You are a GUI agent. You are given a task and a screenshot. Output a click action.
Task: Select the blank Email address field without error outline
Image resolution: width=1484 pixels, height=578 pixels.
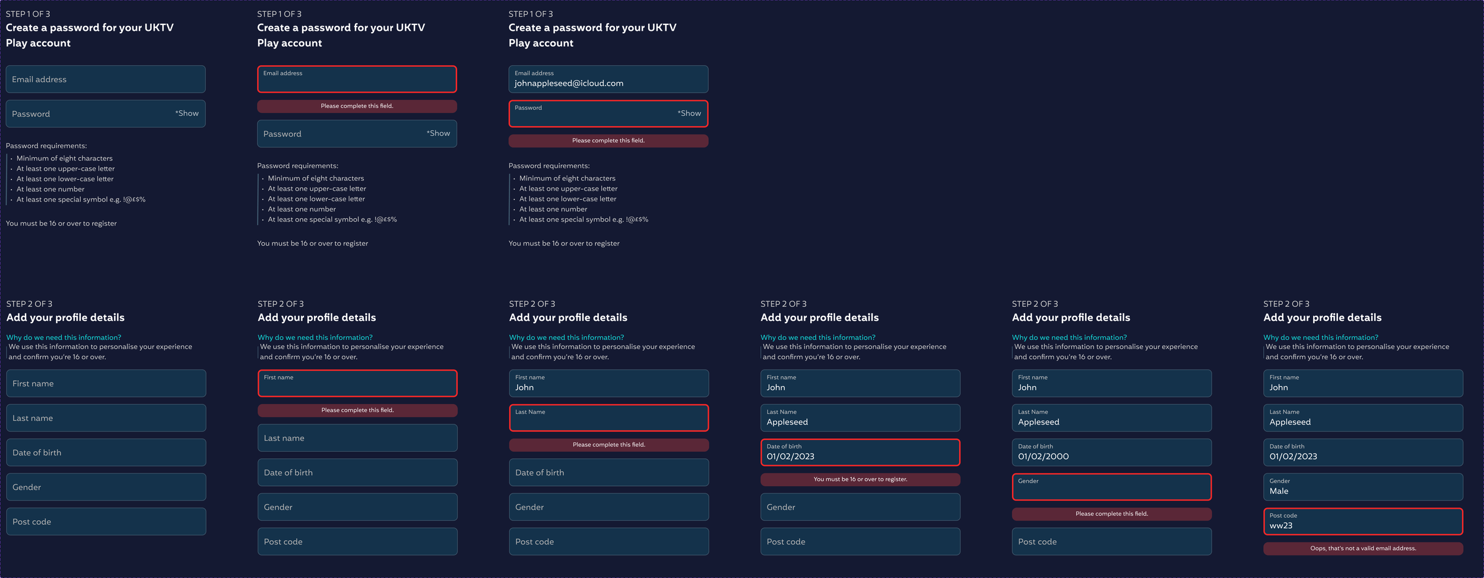(x=106, y=79)
